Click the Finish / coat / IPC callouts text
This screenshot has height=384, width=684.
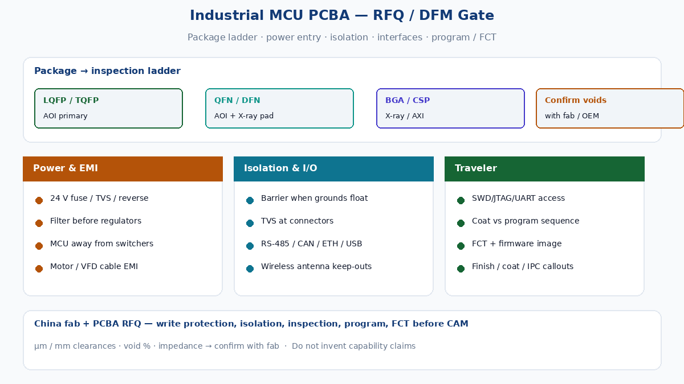(x=523, y=266)
